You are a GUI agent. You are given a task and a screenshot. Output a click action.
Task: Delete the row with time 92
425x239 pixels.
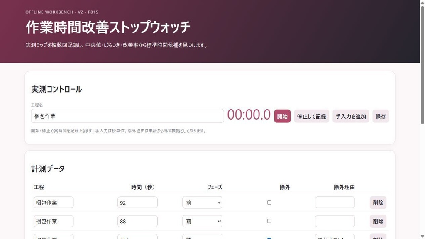[x=378, y=202]
